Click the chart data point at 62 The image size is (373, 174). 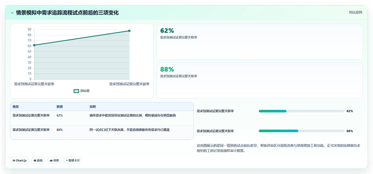point(34,45)
